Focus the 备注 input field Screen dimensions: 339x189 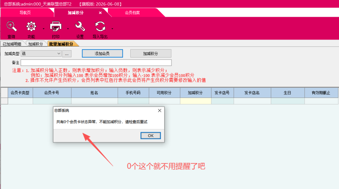pos(96,62)
